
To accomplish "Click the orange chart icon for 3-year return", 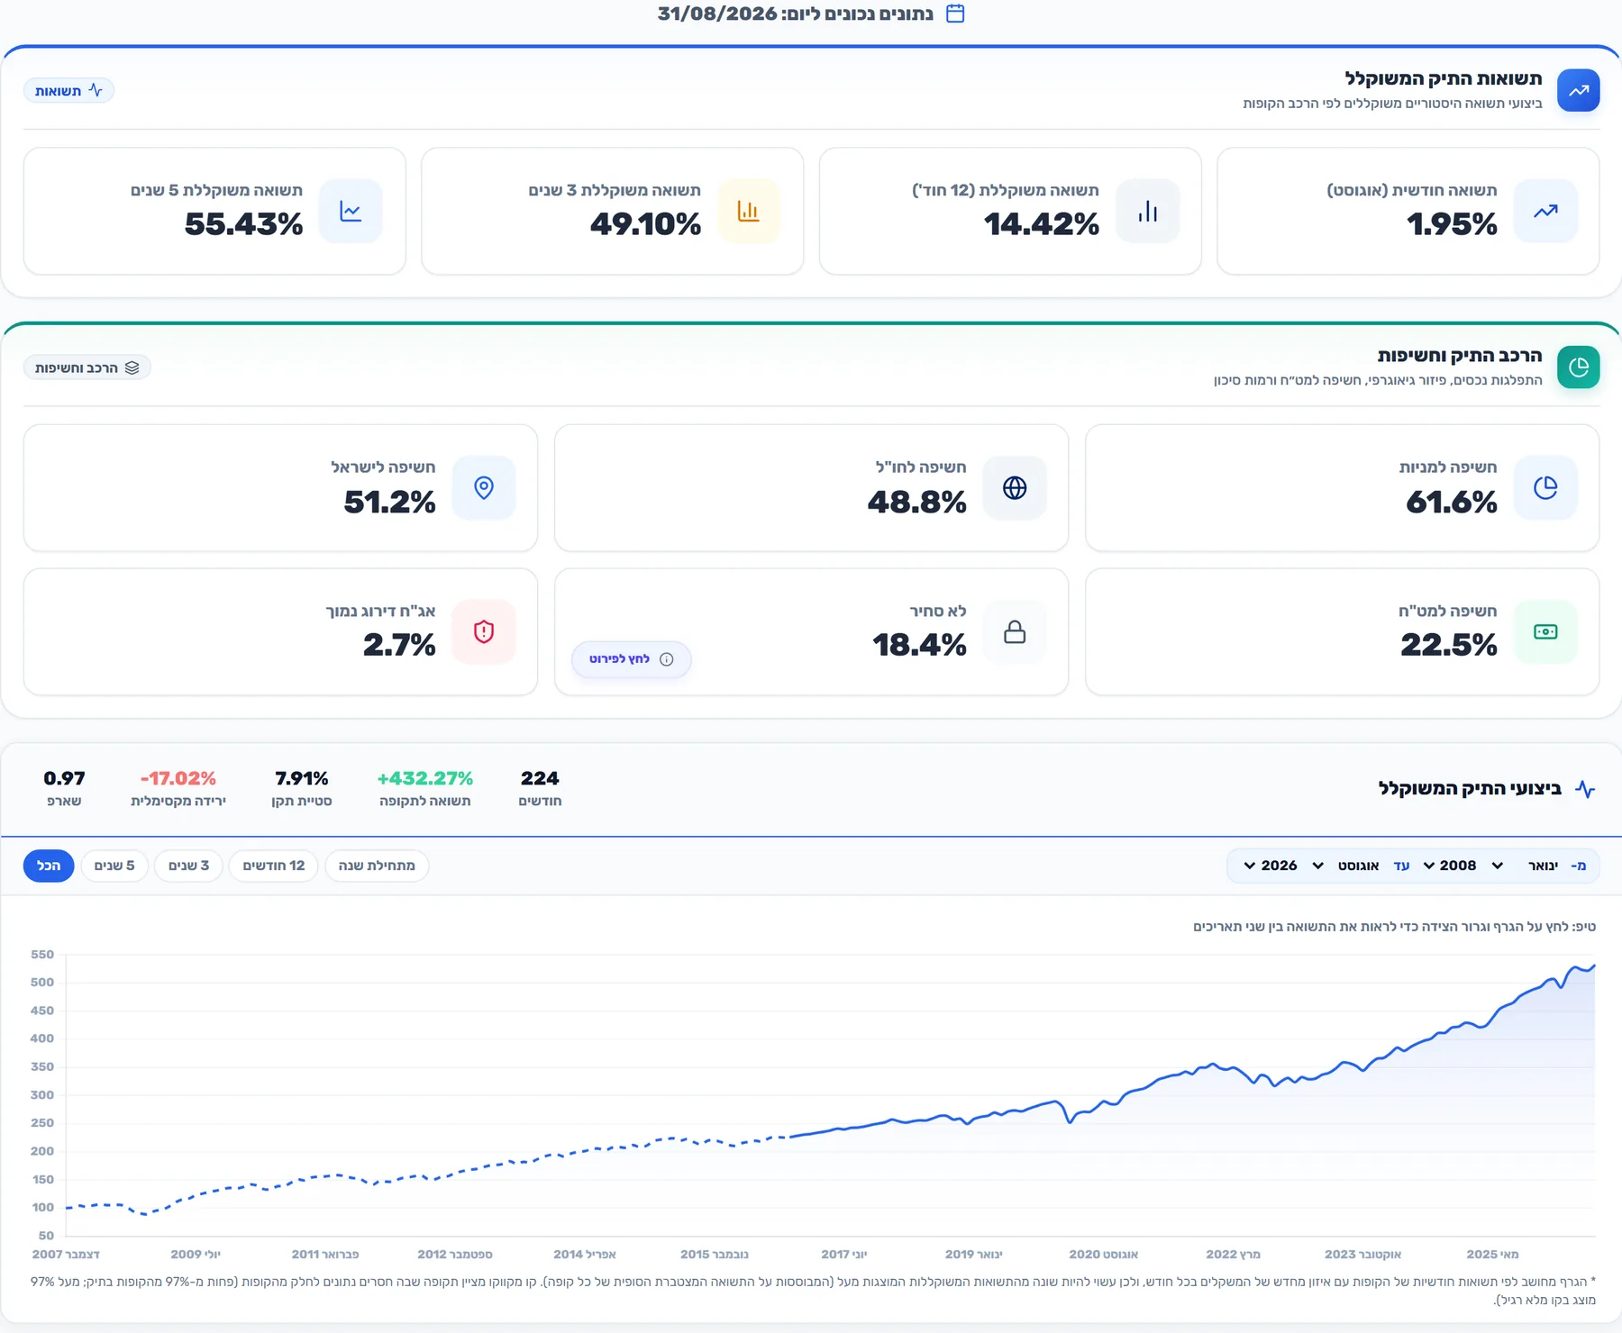I will pyautogui.click(x=749, y=211).
